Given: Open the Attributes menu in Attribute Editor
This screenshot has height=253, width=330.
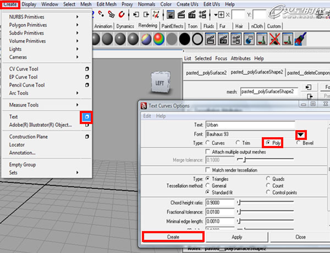Looking at the screenshot, I should click(240, 58).
